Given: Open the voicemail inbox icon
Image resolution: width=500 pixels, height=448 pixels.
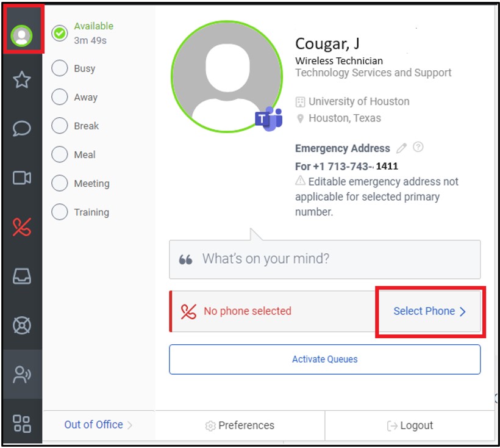Looking at the screenshot, I should (22, 277).
